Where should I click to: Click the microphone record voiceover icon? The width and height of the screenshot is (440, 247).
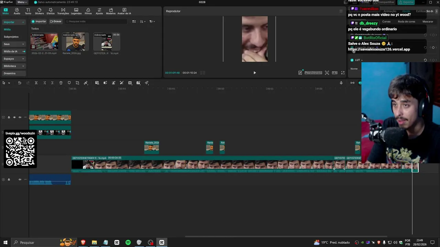[x=341, y=83]
